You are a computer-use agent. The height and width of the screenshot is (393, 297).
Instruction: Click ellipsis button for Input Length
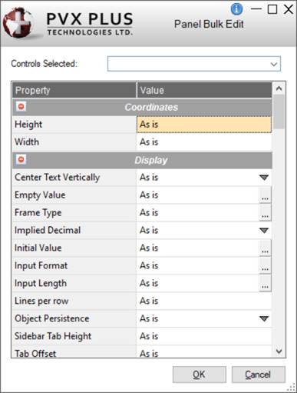click(x=265, y=284)
